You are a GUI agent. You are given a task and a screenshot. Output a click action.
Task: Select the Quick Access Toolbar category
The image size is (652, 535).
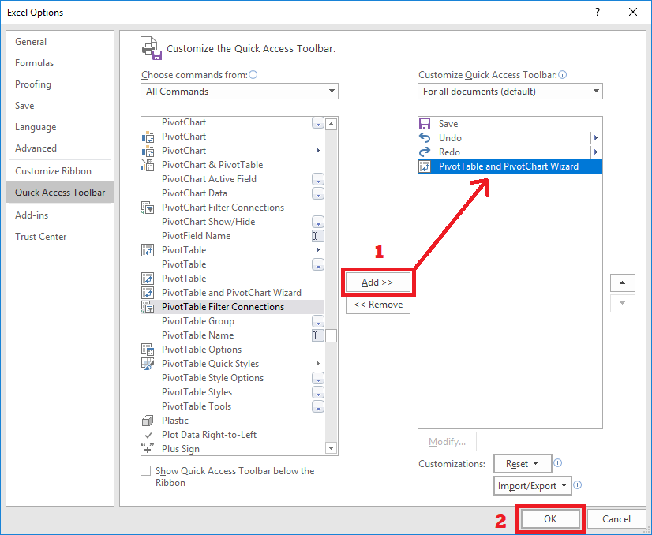tap(60, 193)
